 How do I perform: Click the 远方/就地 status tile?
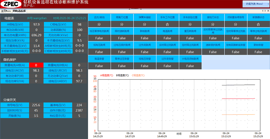pos(99,17)
